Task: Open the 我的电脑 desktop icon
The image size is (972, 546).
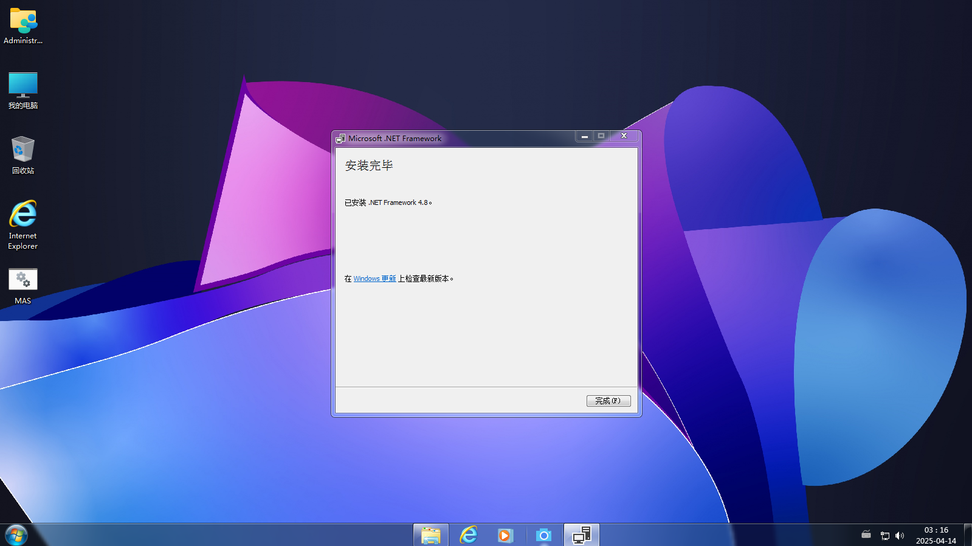Action: 23,91
